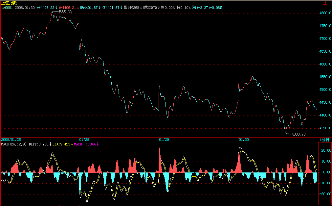Click the 01/29 date marker
332x206 pixels.
point(164,140)
